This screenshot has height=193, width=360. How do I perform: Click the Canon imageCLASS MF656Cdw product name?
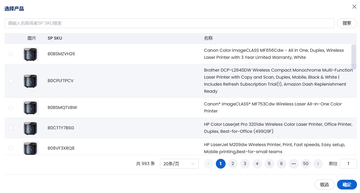click(x=274, y=54)
